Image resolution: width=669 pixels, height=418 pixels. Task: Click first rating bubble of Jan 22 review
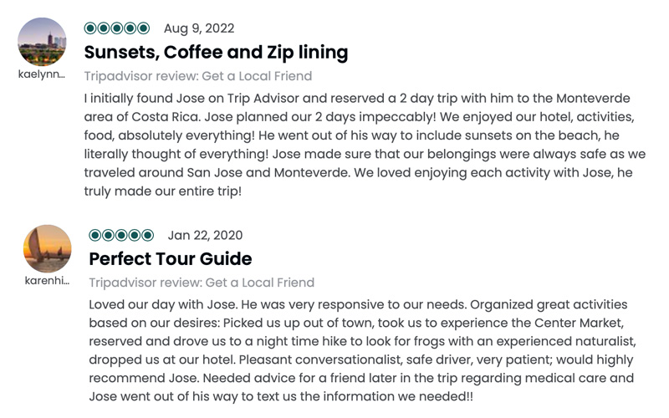pyautogui.click(x=95, y=235)
